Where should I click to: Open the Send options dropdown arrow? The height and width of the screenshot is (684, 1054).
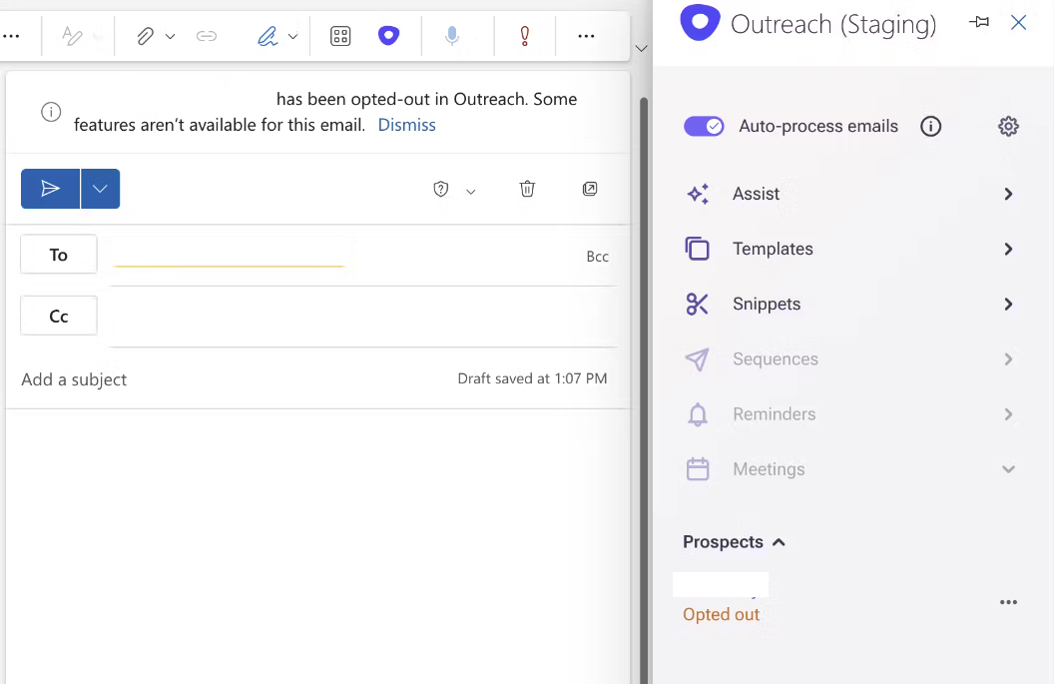(99, 189)
